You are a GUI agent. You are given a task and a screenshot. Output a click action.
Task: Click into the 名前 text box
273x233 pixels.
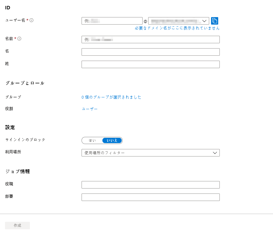tap(150, 40)
